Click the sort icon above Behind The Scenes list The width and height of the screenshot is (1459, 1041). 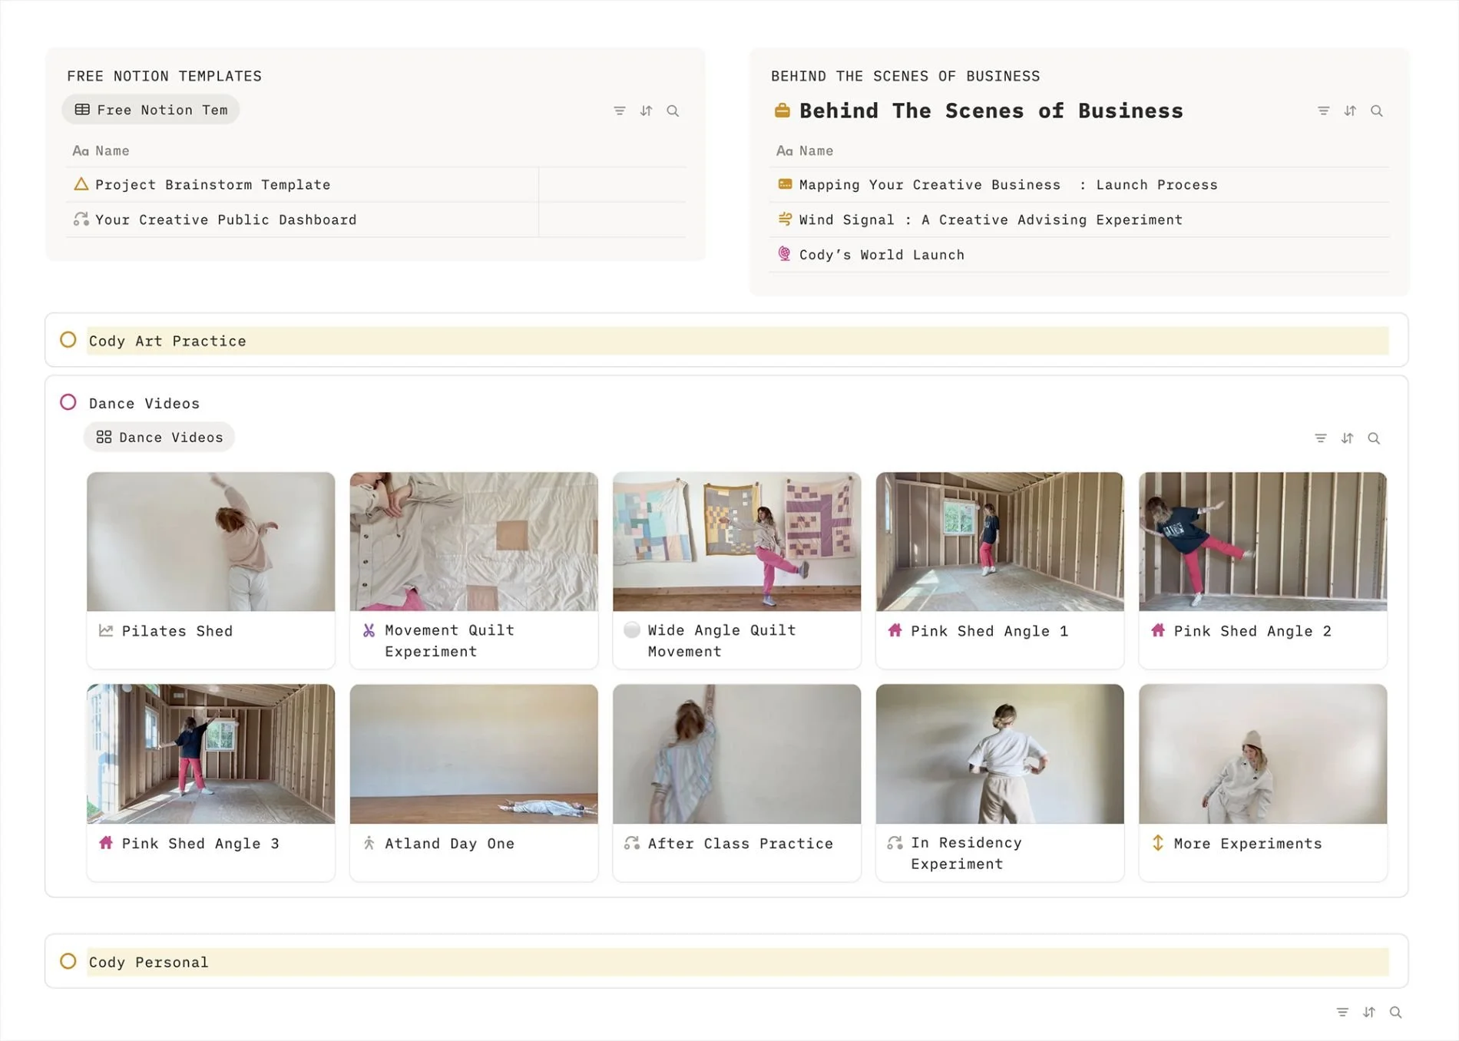[1349, 111]
